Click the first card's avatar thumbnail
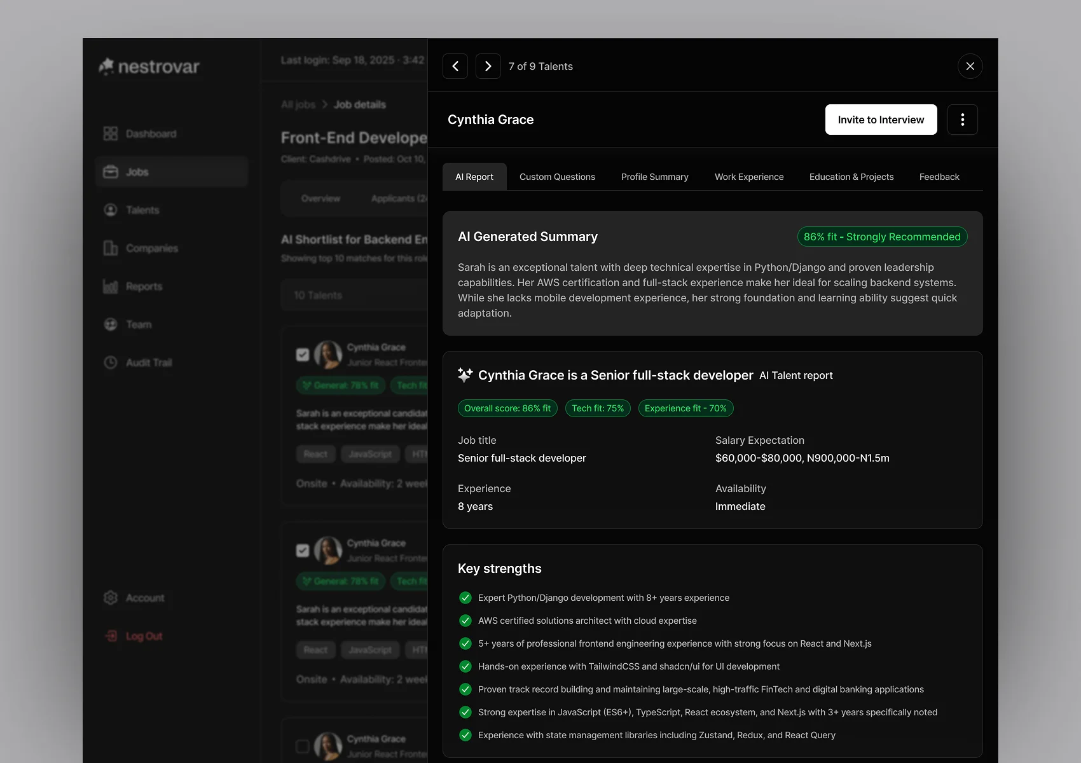1081x763 pixels. pyautogui.click(x=328, y=355)
